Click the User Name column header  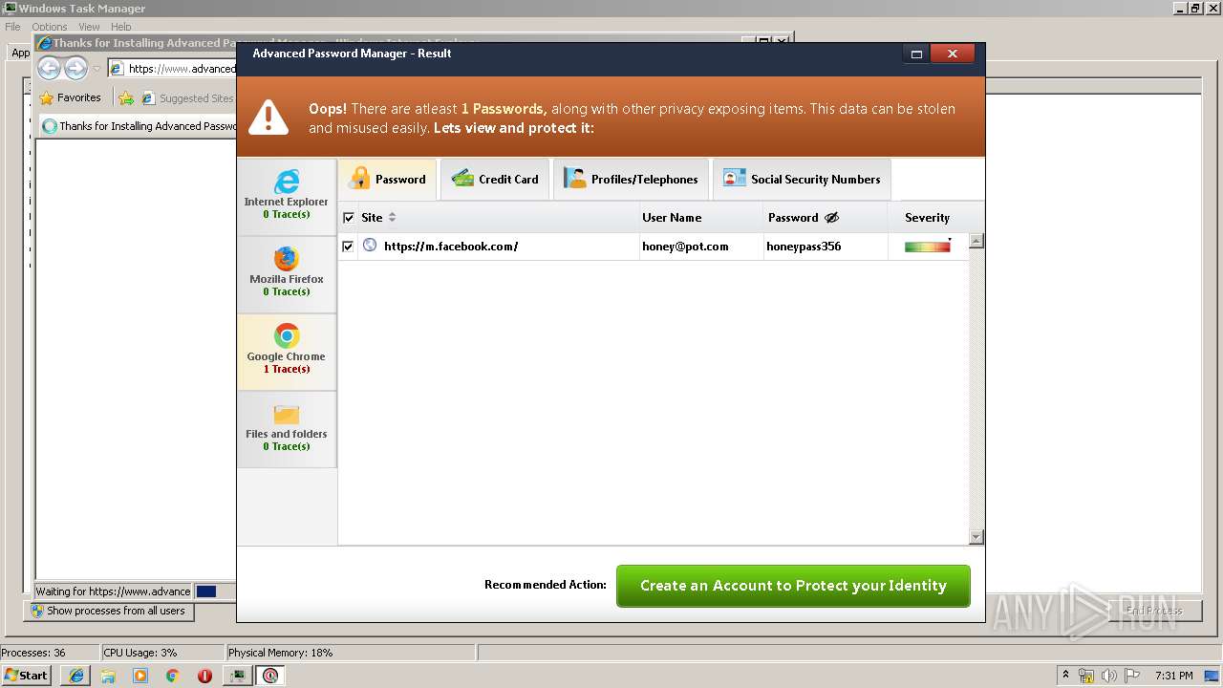coord(672,218)
